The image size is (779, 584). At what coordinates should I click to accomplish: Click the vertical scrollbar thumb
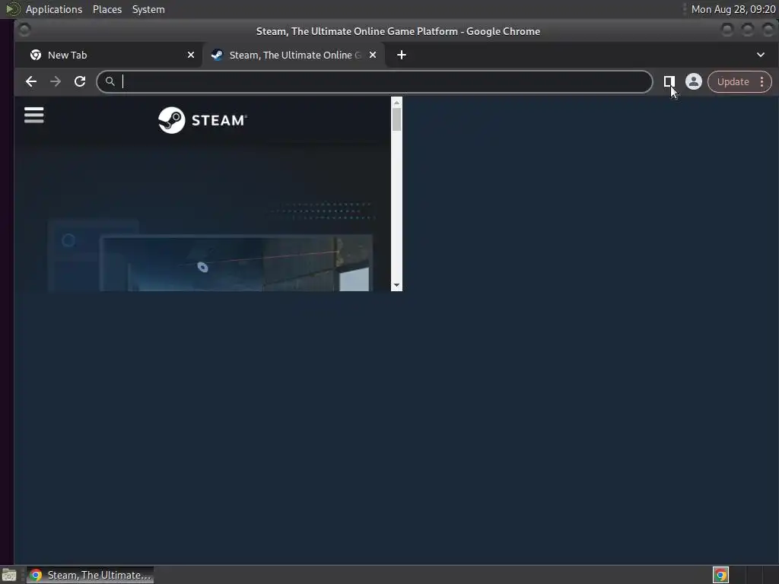[396, 119]
